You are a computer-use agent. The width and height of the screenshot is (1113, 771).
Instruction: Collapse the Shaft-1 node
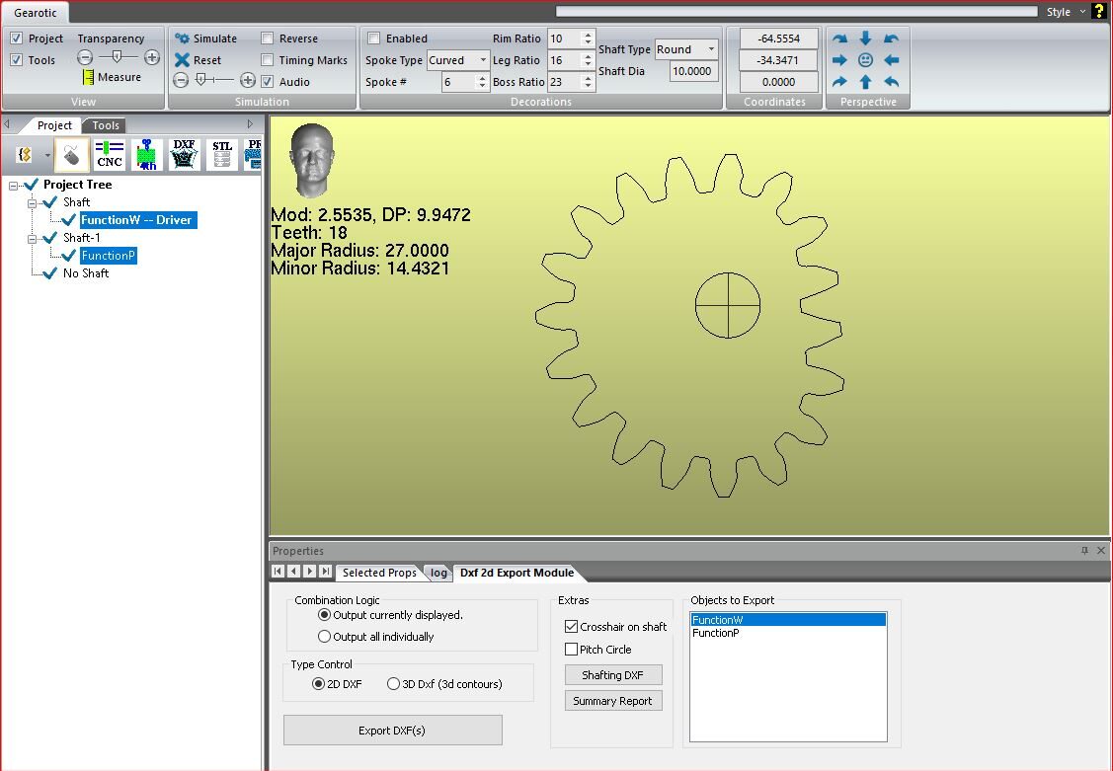click(32, 238)
